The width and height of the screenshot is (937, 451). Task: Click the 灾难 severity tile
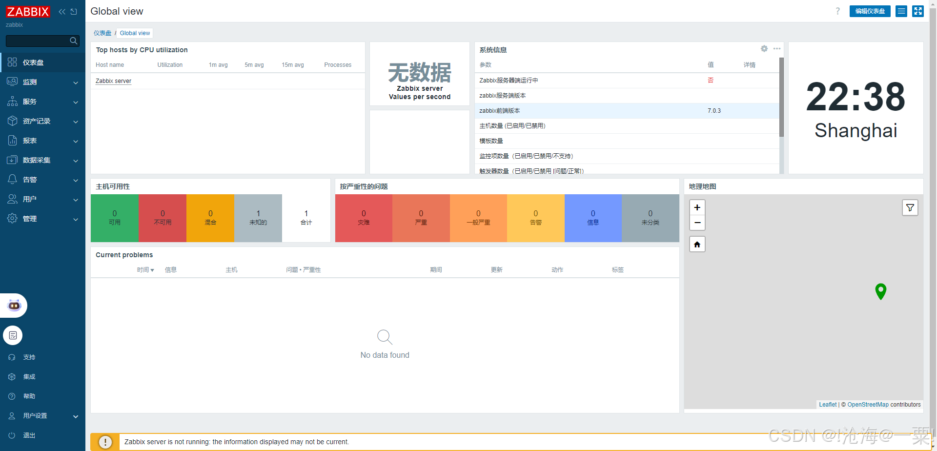pos(364,218)
